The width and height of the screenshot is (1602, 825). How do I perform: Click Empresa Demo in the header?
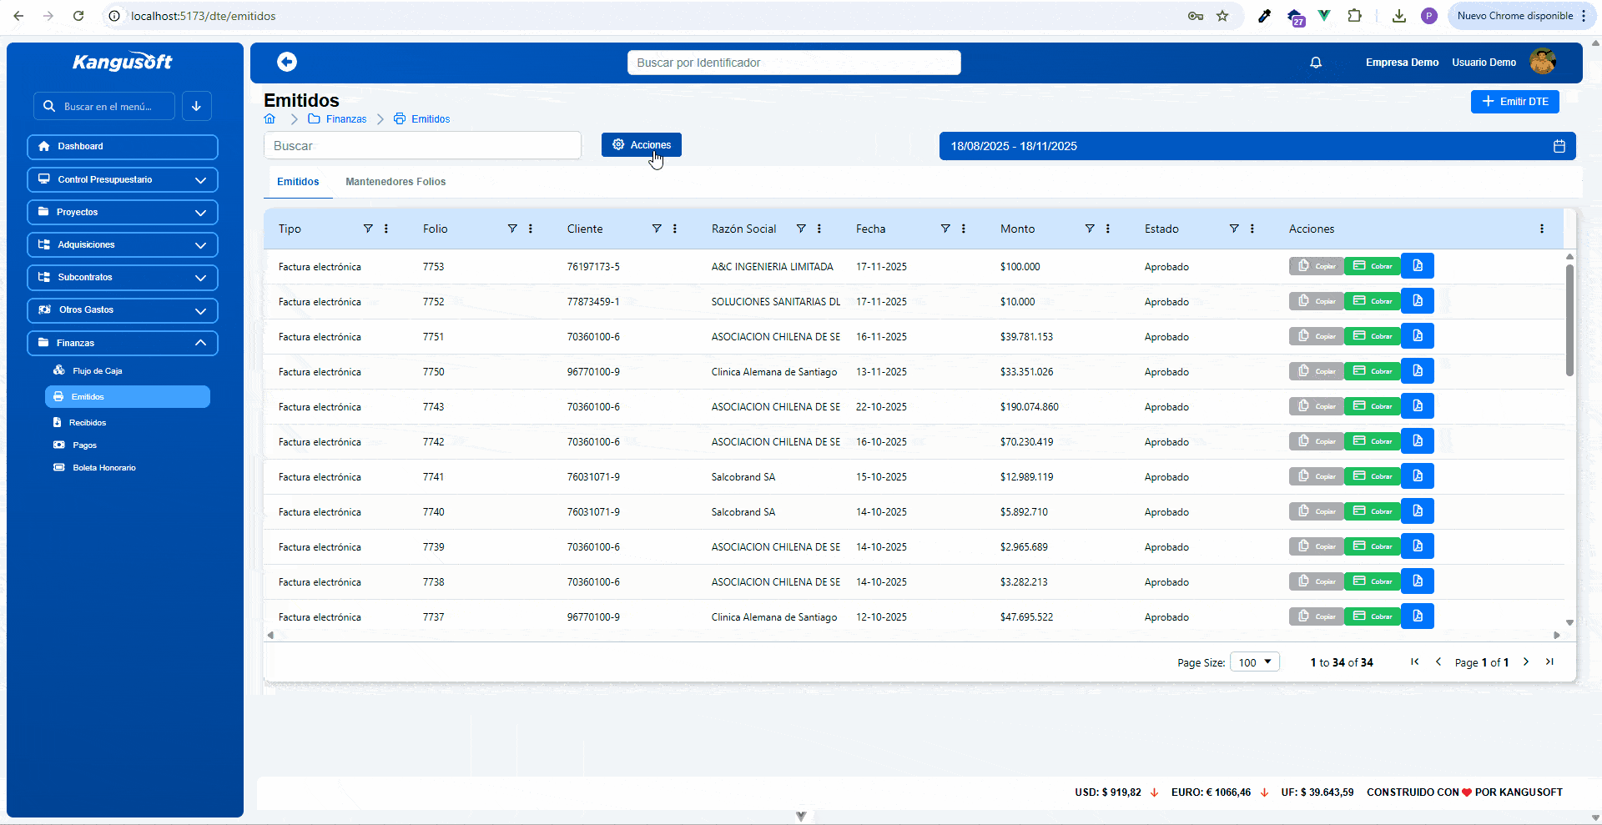click(1402, 63)
